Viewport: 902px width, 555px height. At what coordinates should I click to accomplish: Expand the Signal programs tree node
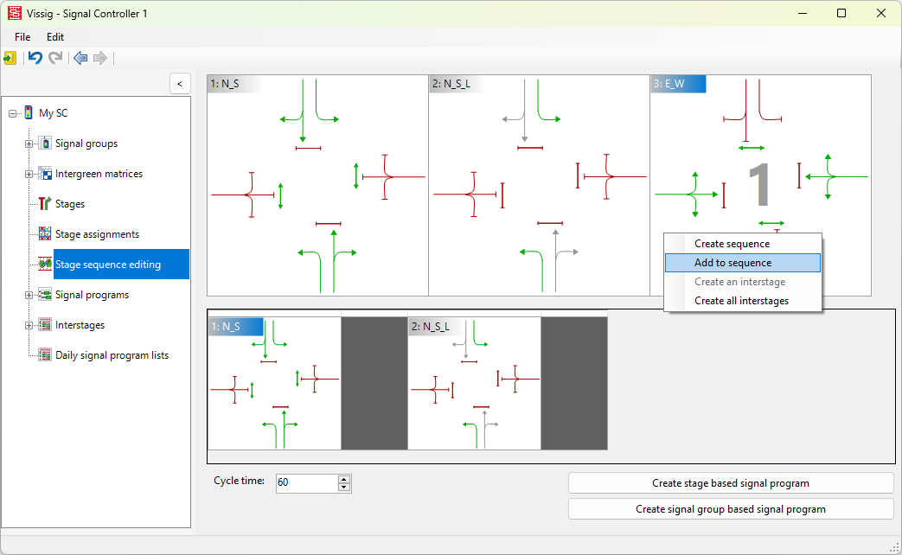tap(29, 295)
